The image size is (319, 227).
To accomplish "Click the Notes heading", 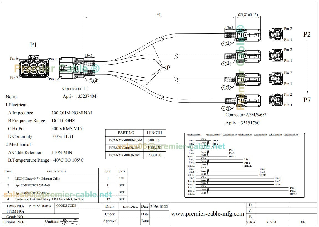I will click(11, 97).
